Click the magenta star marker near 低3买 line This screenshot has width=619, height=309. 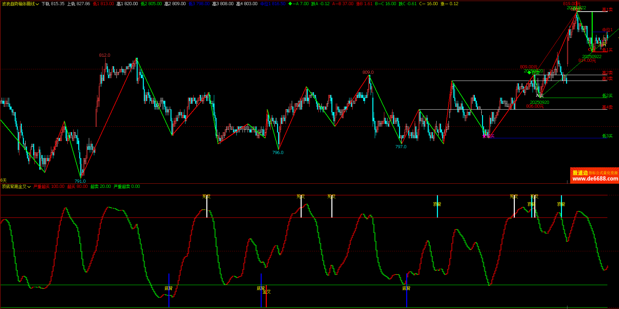pos(484,136)
